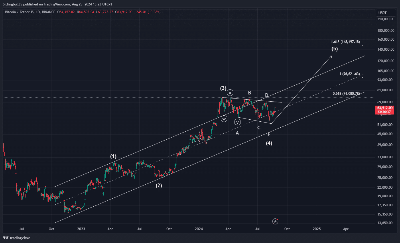
Task: Select the wave (3) label
Action: [x=223, y=88]
